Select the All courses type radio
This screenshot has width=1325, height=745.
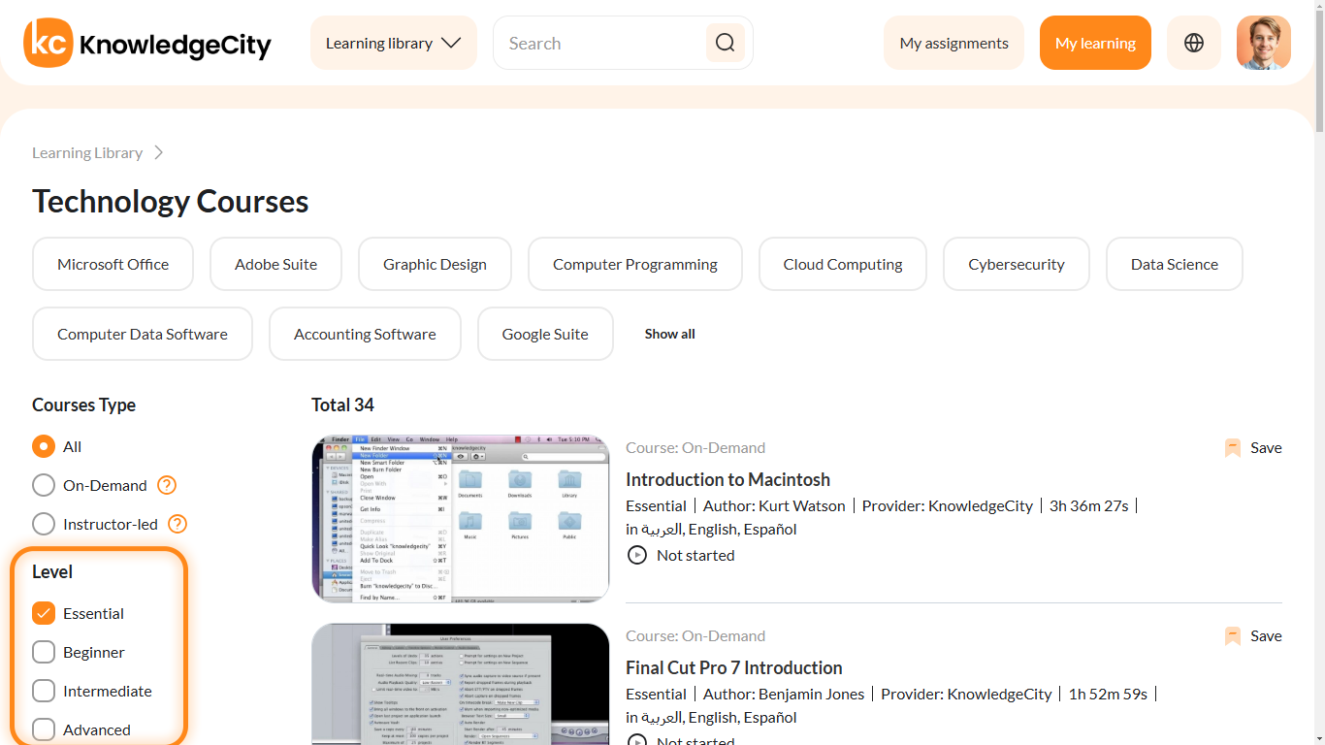tap(44, 446)
